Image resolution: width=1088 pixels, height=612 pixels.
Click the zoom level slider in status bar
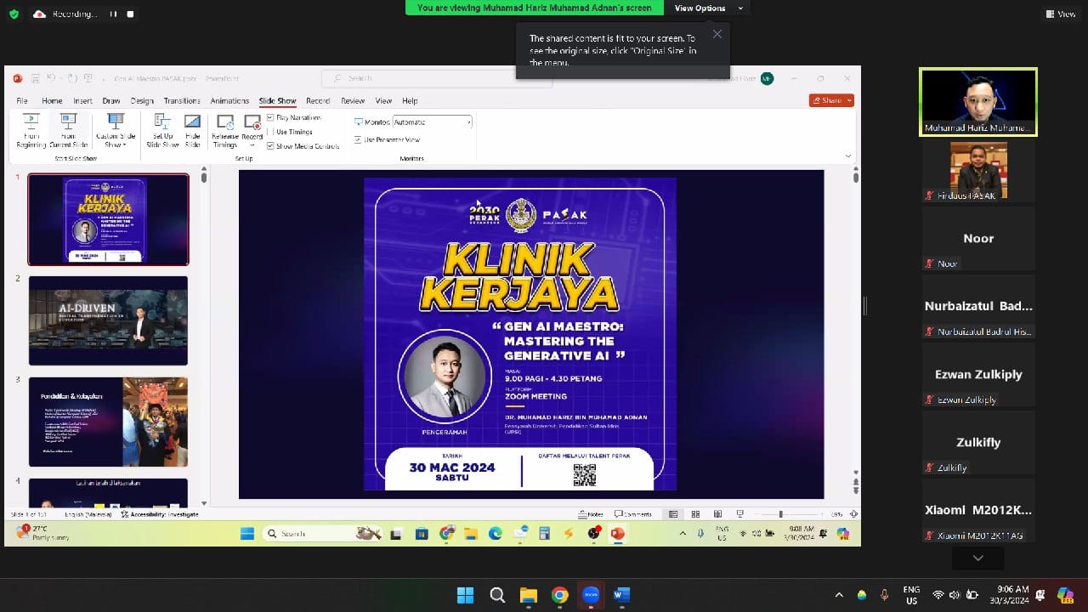(780, 514)
